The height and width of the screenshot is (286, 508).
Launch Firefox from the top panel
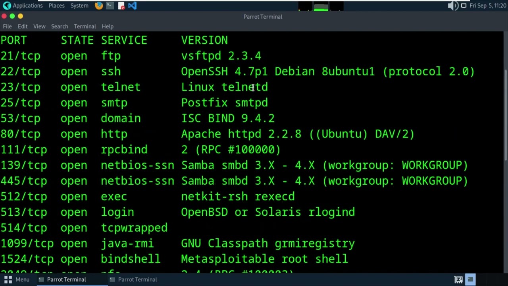coord(99,6)
